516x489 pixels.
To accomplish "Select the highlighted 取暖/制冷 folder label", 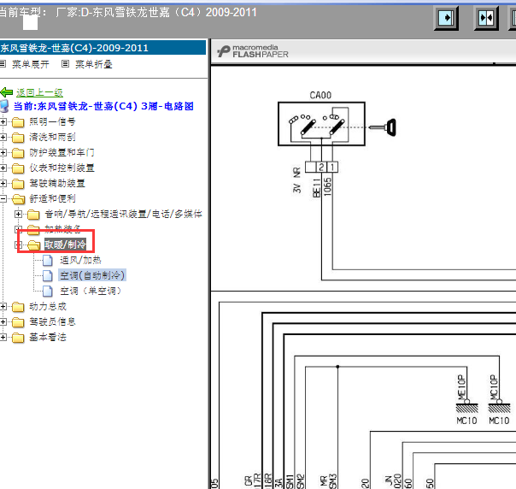I will (65, 244).
